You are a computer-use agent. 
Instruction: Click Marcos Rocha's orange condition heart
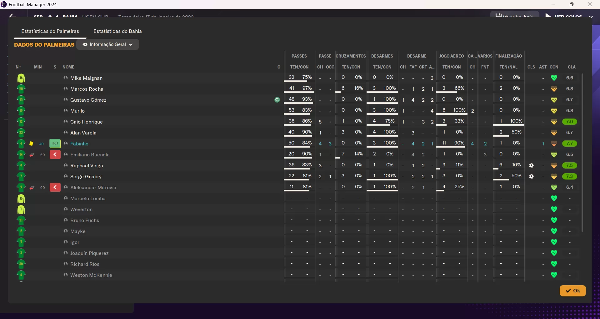pos(554,89)
